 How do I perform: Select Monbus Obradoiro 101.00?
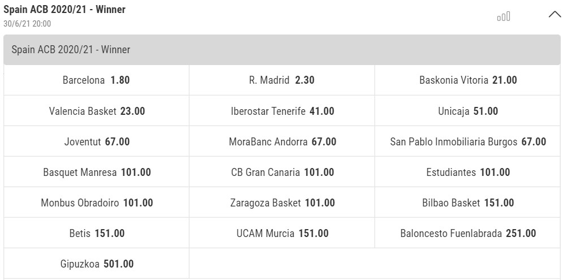[96, 203]
